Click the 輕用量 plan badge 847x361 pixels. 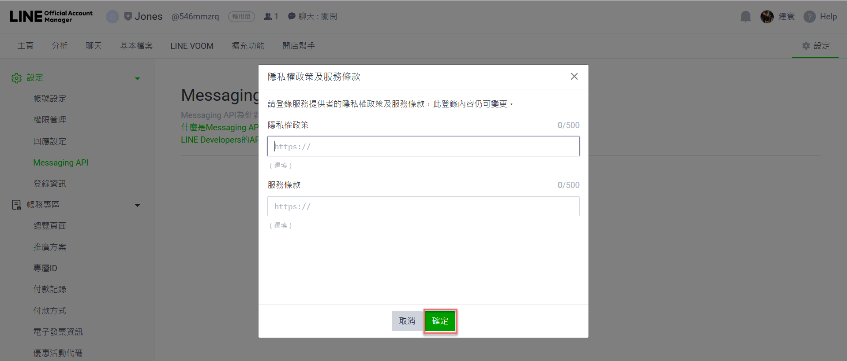pos(242,16)
